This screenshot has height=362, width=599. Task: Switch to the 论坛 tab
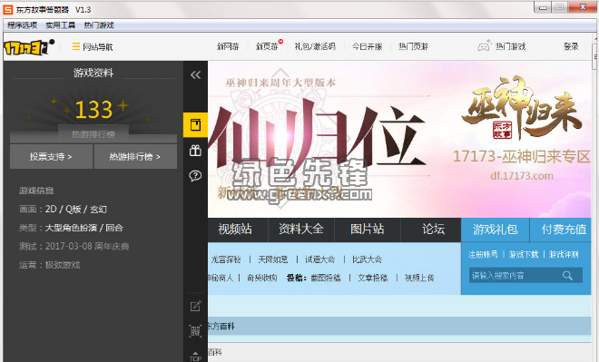(x=434, y=230)
